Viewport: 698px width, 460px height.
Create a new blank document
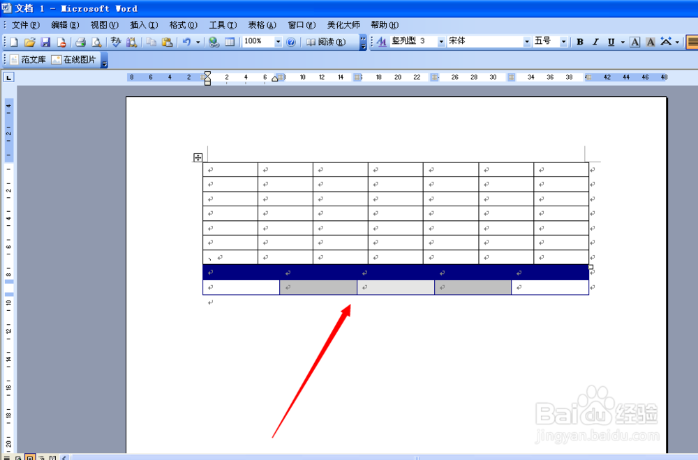tap(14, 43)
